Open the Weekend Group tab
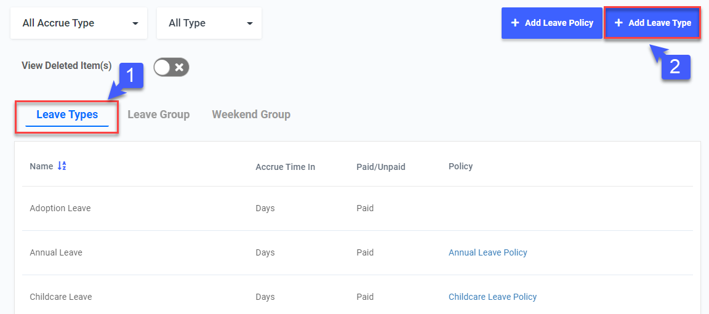Image resolution: width=709 pixels, height=314 pixels. click(x=251, y=115)
